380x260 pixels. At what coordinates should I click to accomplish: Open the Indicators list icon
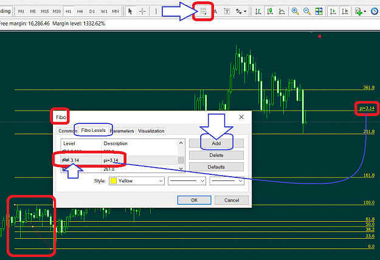[359, 11]
